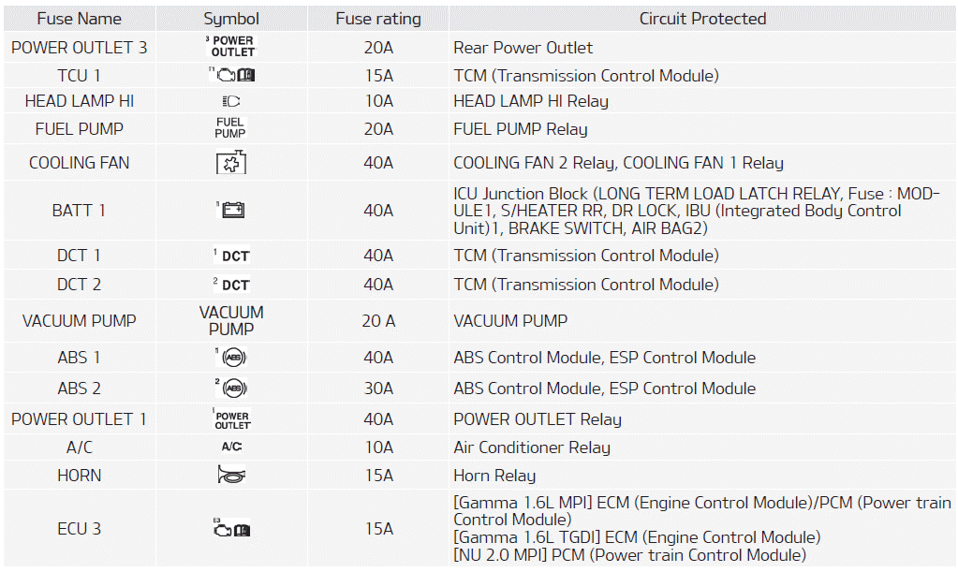958x572 pixels.
Task: Click the DCT 2 symbol
Action: [x=233, y=285]
